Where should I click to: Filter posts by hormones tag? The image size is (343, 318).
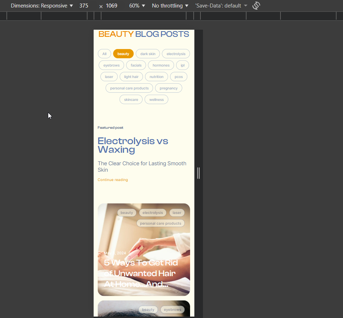(161, 65)
